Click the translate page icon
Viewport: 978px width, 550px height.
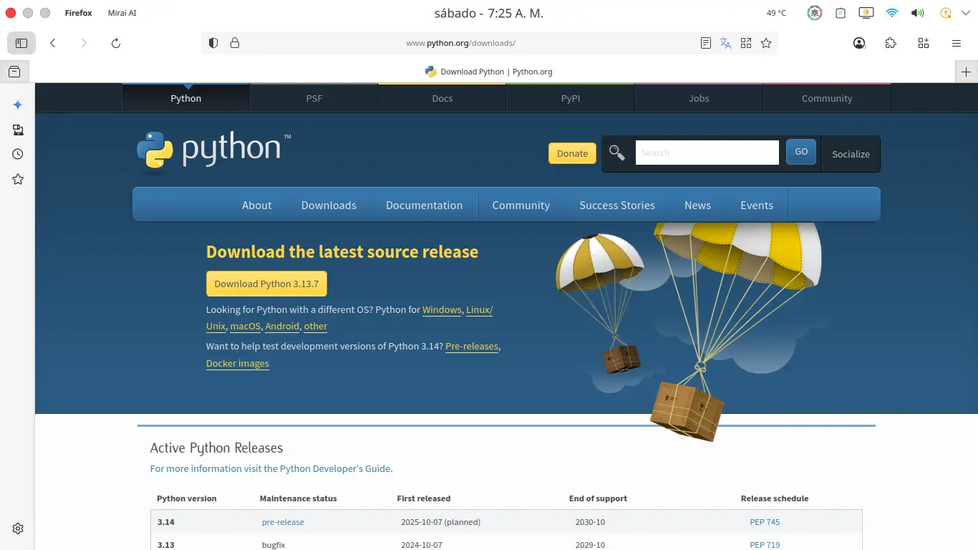726,43
